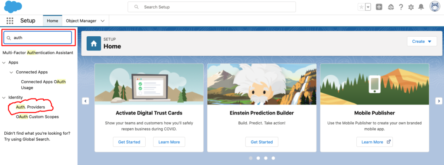The height and width of the screenshot is (165, 444).
Task: Select the first carousel page dot
Action: [251, 158]
